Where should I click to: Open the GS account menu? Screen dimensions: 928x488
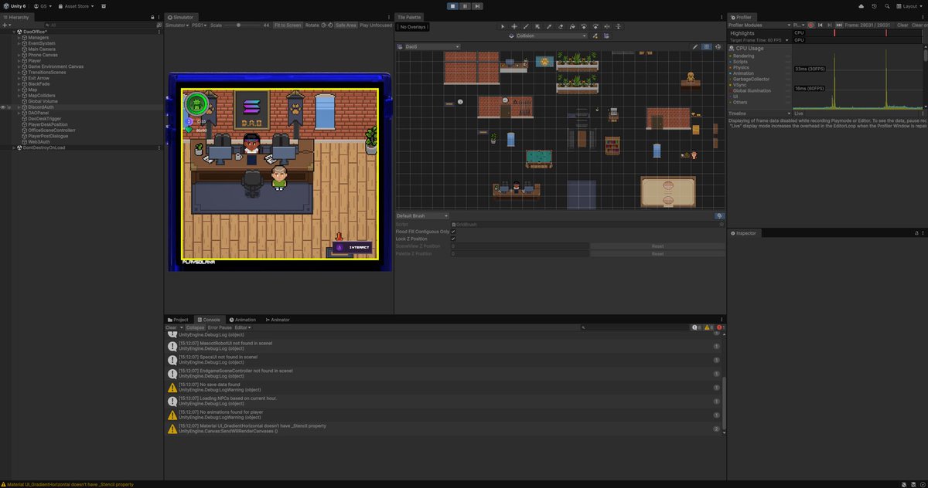(x=42, y=5)
